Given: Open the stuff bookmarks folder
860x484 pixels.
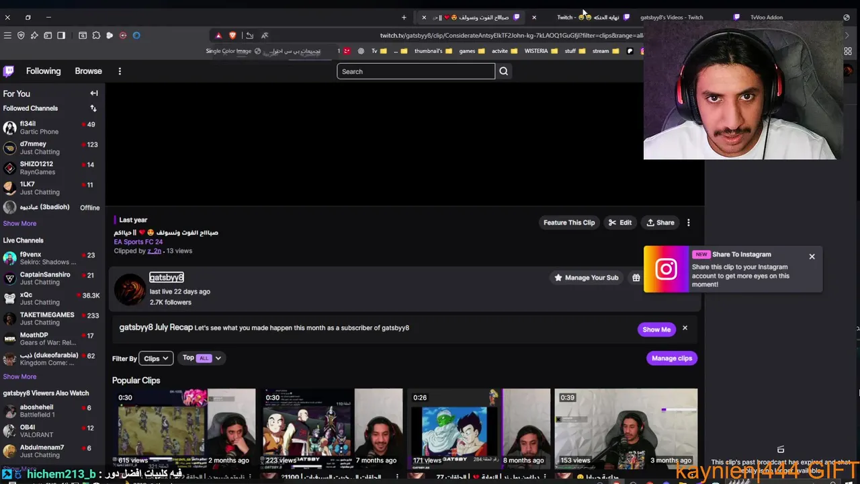Looking at the screenshot, I should tap(574, 51).
